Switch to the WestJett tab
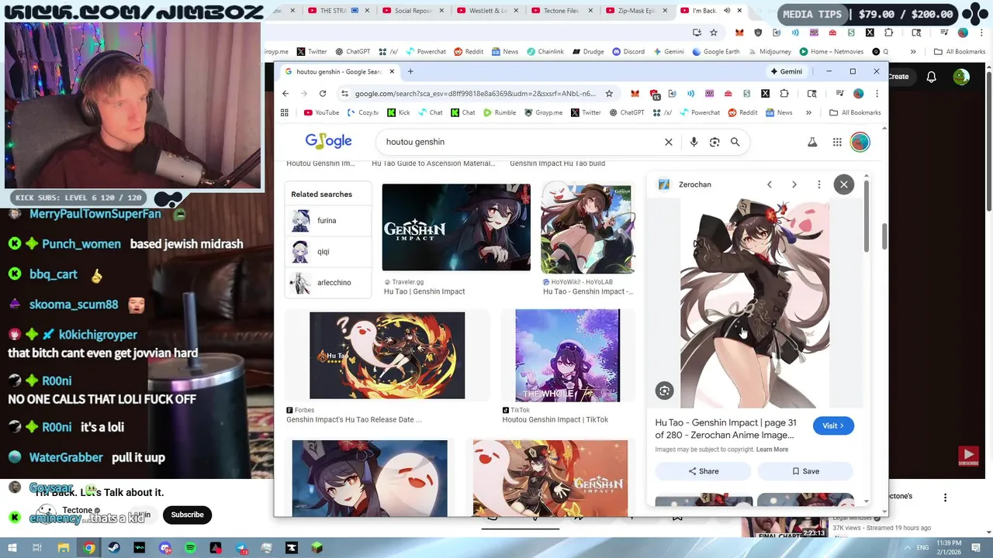The image size is (993, 558). 487,11
